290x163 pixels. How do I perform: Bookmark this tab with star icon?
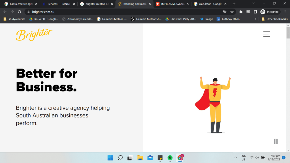coord(232,12)
